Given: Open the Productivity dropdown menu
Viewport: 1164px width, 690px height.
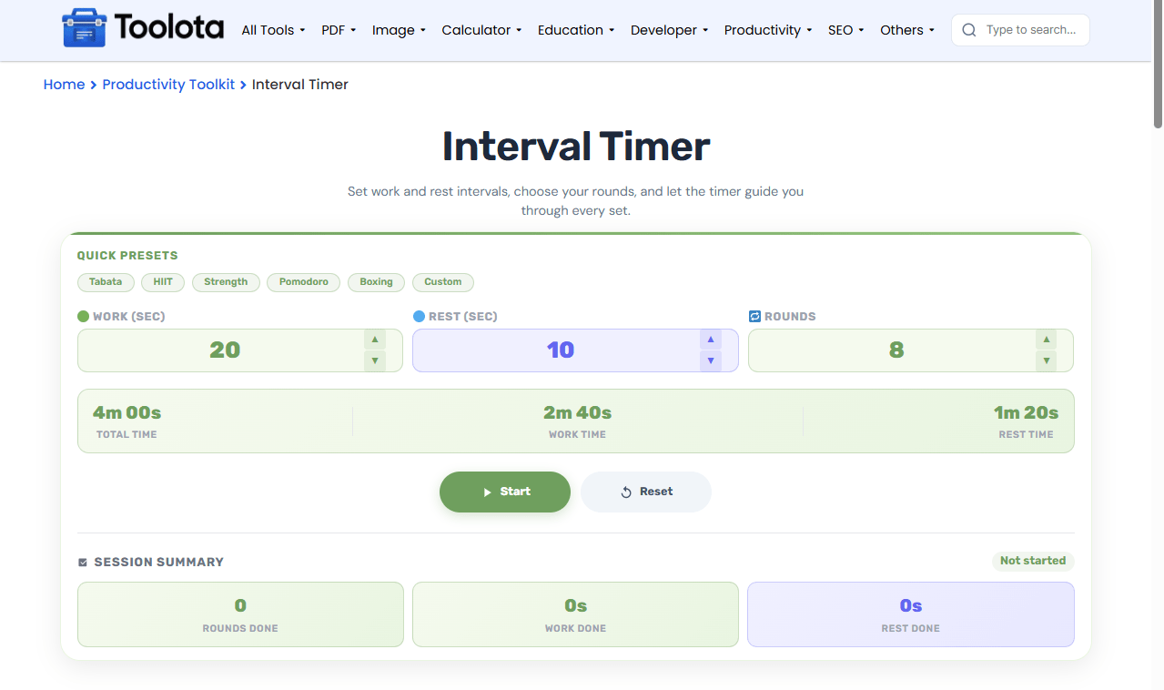Looking at the screenshot, I should tap(768, 30).
